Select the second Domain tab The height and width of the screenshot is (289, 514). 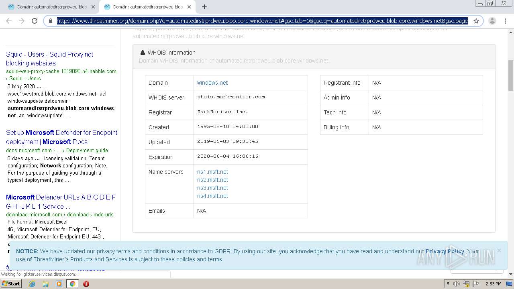[x=147, y=7]
